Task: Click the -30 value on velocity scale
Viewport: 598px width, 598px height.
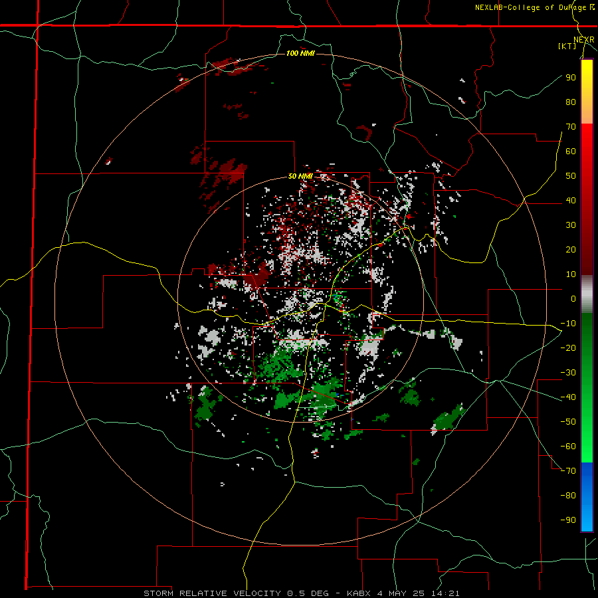Action: (x=568, y=373)
